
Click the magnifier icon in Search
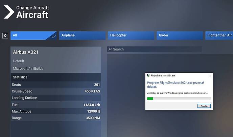click(x=110, y=49)
